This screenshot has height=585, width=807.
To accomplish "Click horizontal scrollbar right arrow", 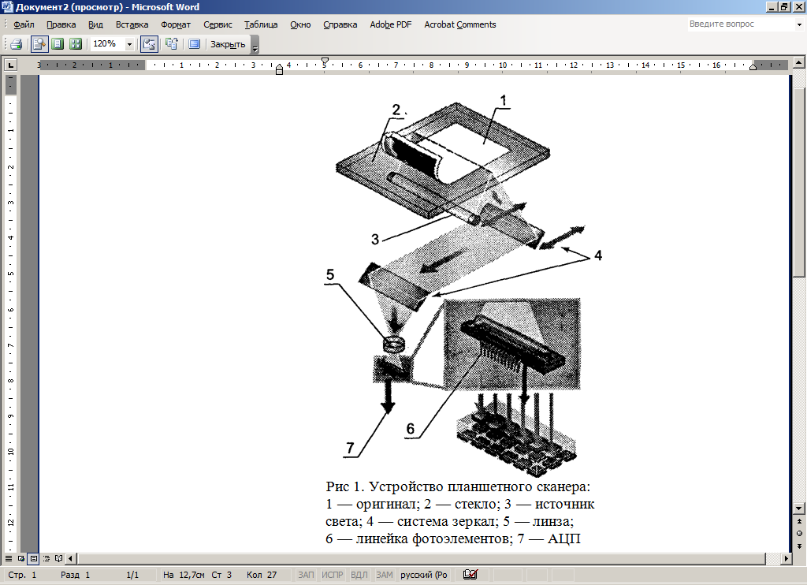I will click(786, 558).
